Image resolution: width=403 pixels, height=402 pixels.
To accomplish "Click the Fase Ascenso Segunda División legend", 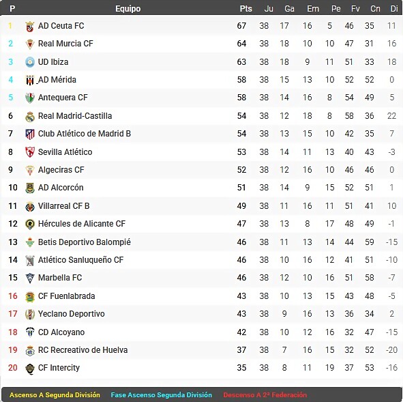I will pyautogui.click(x=162, y=394).
